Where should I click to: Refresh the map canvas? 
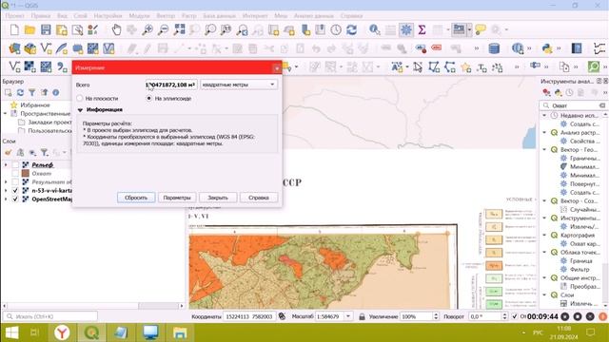pyautogui.click(x=352, y=29)
